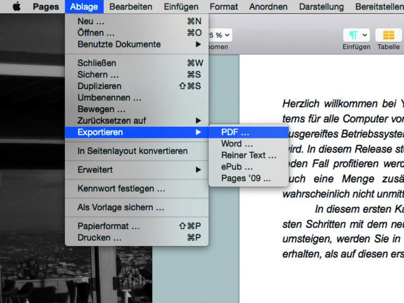Screen dimensions: 404x303
Task: Click the Einfügen paragraph toolbar icon
Action: click(x=356, y=35)
